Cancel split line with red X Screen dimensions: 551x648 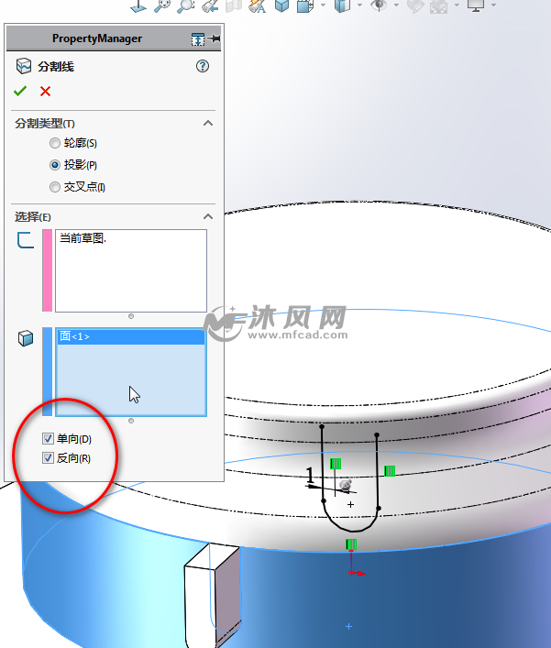45,91
